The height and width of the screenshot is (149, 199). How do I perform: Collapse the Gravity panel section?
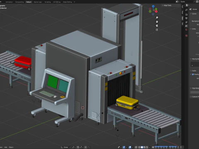(x=191, y=74)
